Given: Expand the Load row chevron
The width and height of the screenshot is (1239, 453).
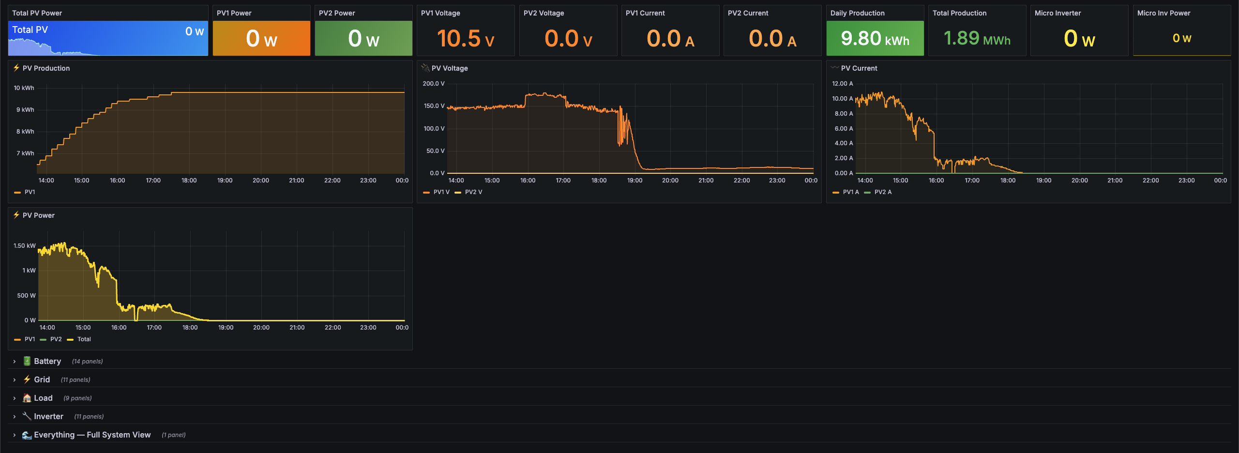Looking at the screenshot, I should [x=15, y=398].
